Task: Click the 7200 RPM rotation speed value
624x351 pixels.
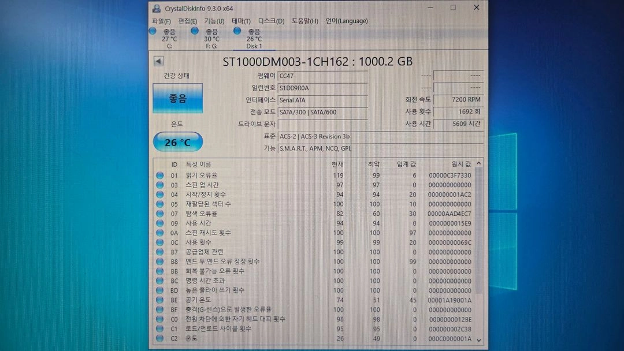Action: pyautogui.click(x=458, y=99)
